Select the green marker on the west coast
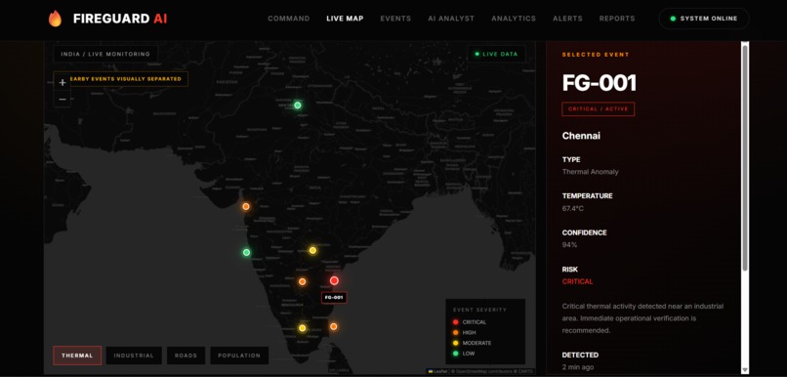Image resolution: width=787 pixels, height=377 pixels. point(246,253)
